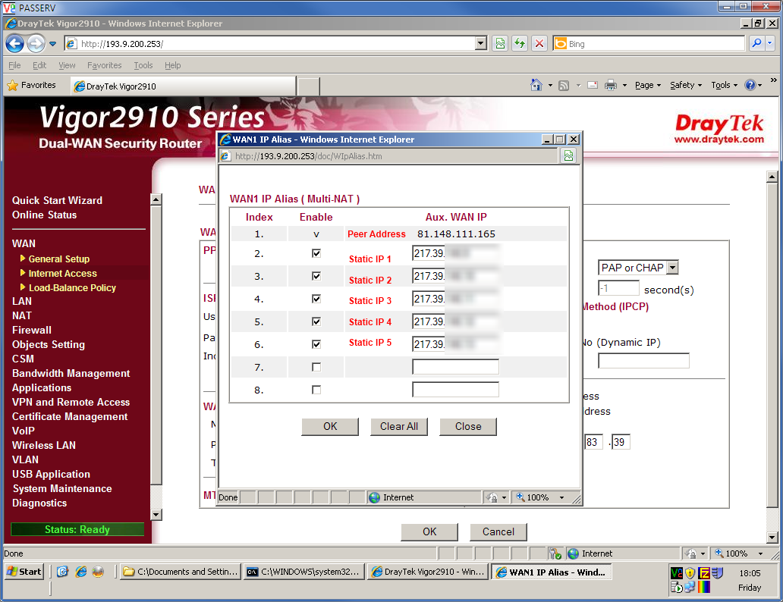
Task: Click the Home icon in command bar
Action: [536, 86]
